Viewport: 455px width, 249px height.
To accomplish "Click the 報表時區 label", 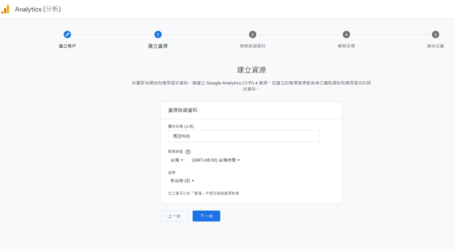I will [176, 152].
